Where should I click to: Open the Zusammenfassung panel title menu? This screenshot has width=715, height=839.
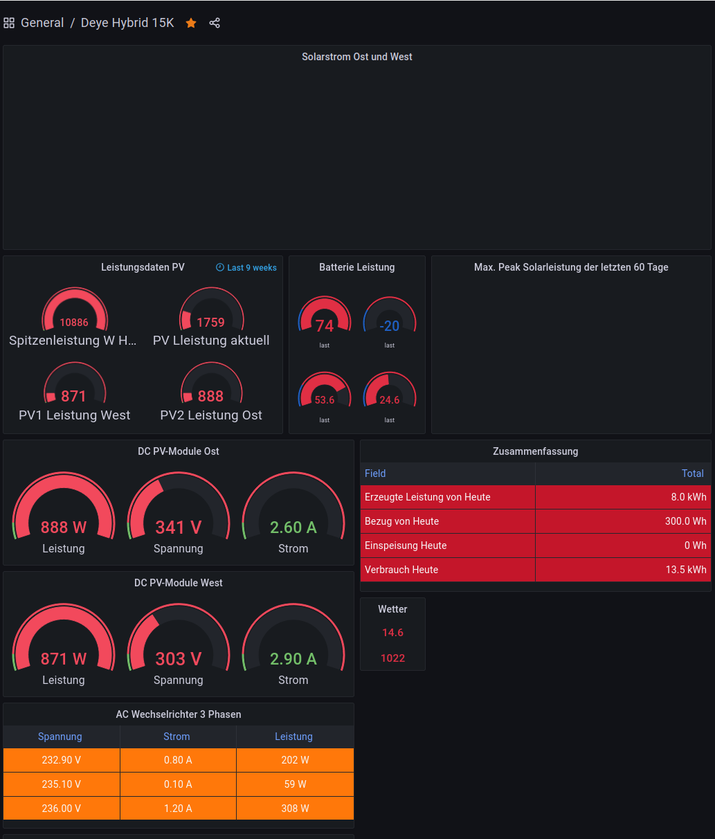[535, 451]
